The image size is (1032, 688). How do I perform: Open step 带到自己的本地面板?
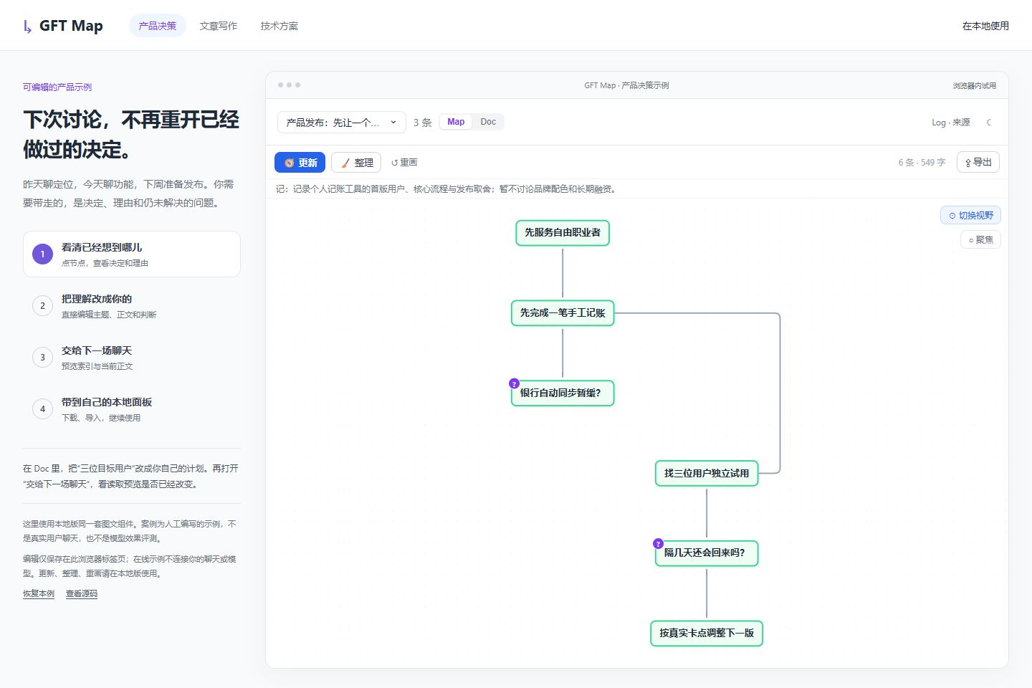click(132, 409)
